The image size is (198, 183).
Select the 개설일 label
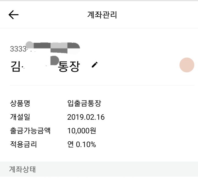[x=20, y=117]
